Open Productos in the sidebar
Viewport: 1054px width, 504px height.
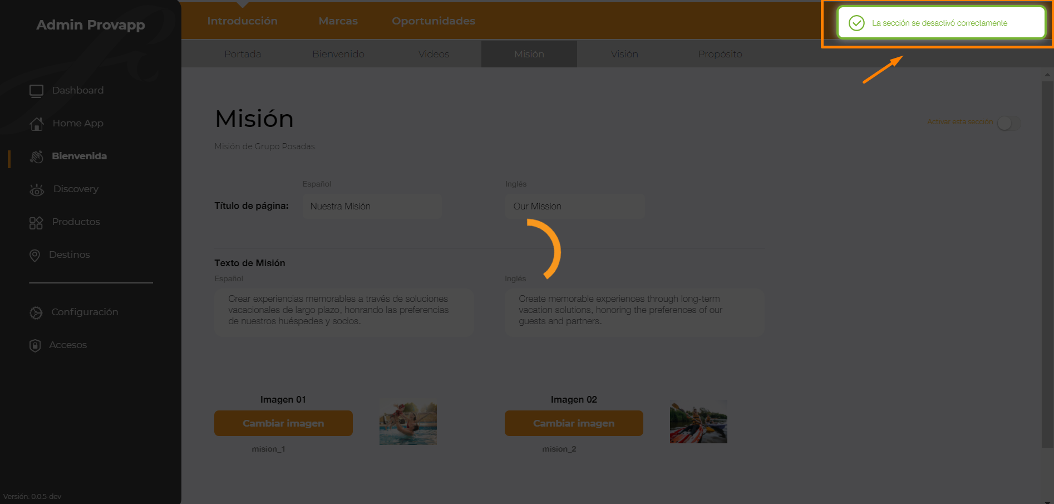pyautogui.click(x=76, y=222)
